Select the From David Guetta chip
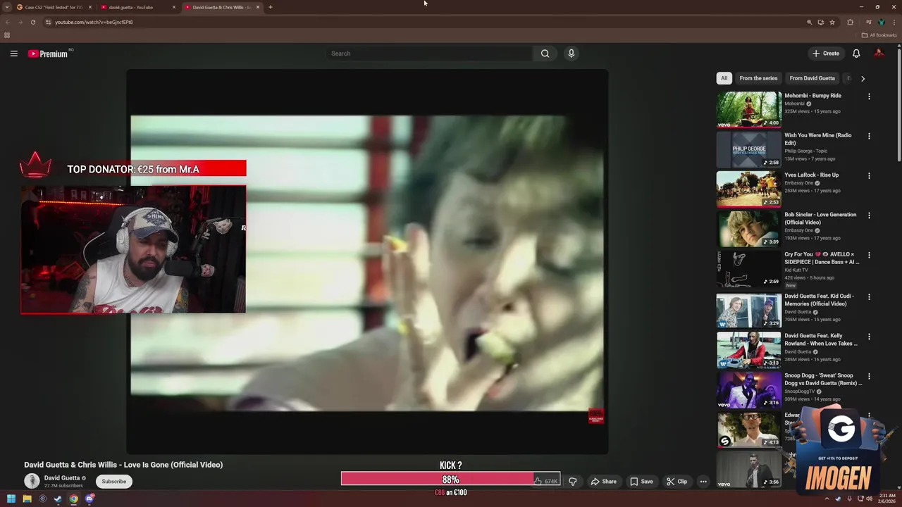Screen dimensions: 902x507 point(812,78)
